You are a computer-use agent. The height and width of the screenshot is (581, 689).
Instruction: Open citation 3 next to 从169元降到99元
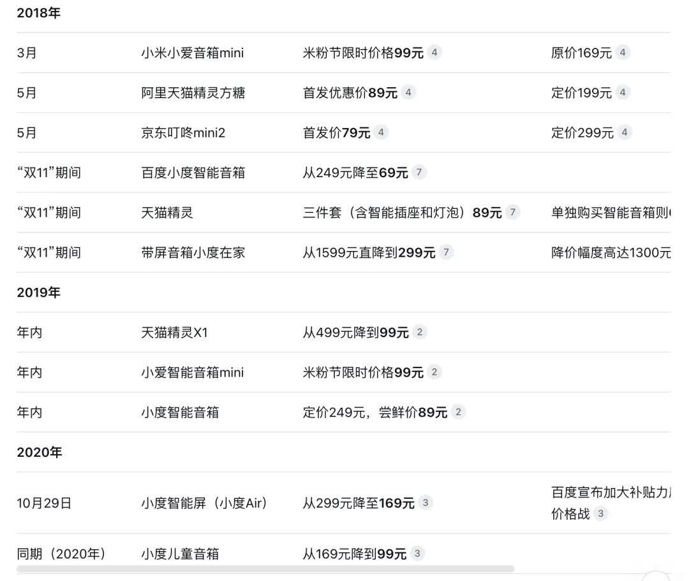tap(417, 554)
